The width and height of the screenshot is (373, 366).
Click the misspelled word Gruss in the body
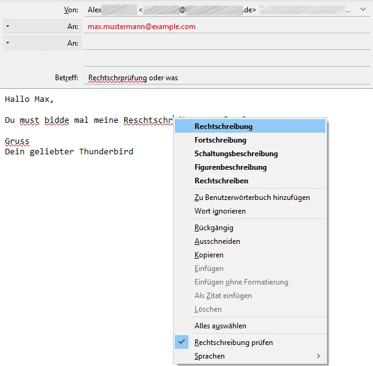click(17, 141)
